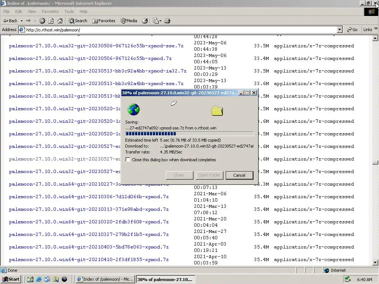Viewport: 379px width, 284px height.
Task: Switch to 'Index of /palemoon/' taskbar button
Action: 105,280
